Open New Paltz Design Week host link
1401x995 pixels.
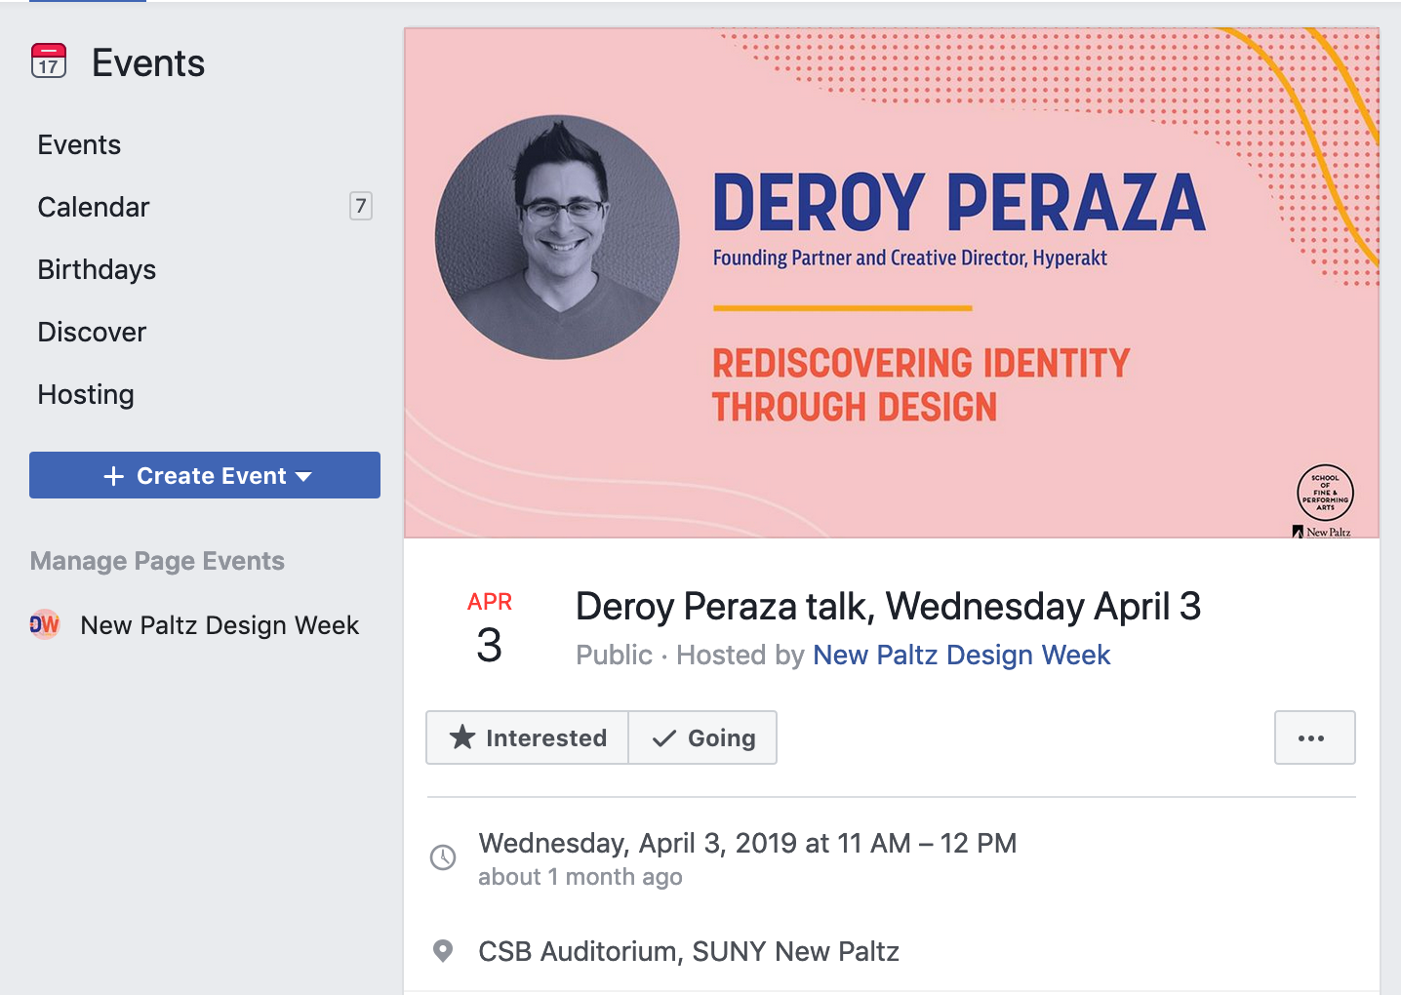click(x=962, y=655)
